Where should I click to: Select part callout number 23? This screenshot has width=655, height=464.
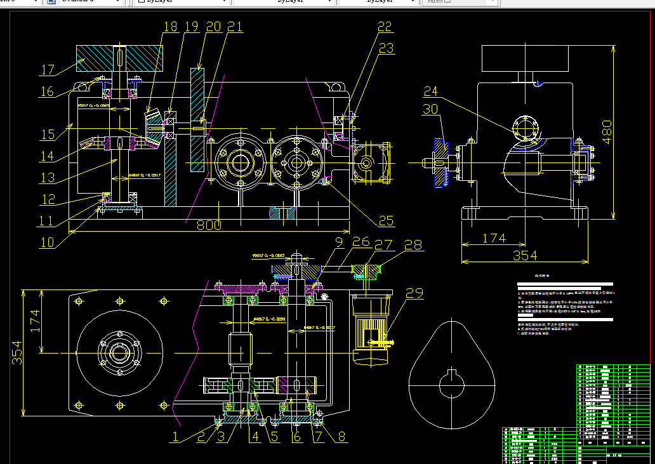(387, 48)
